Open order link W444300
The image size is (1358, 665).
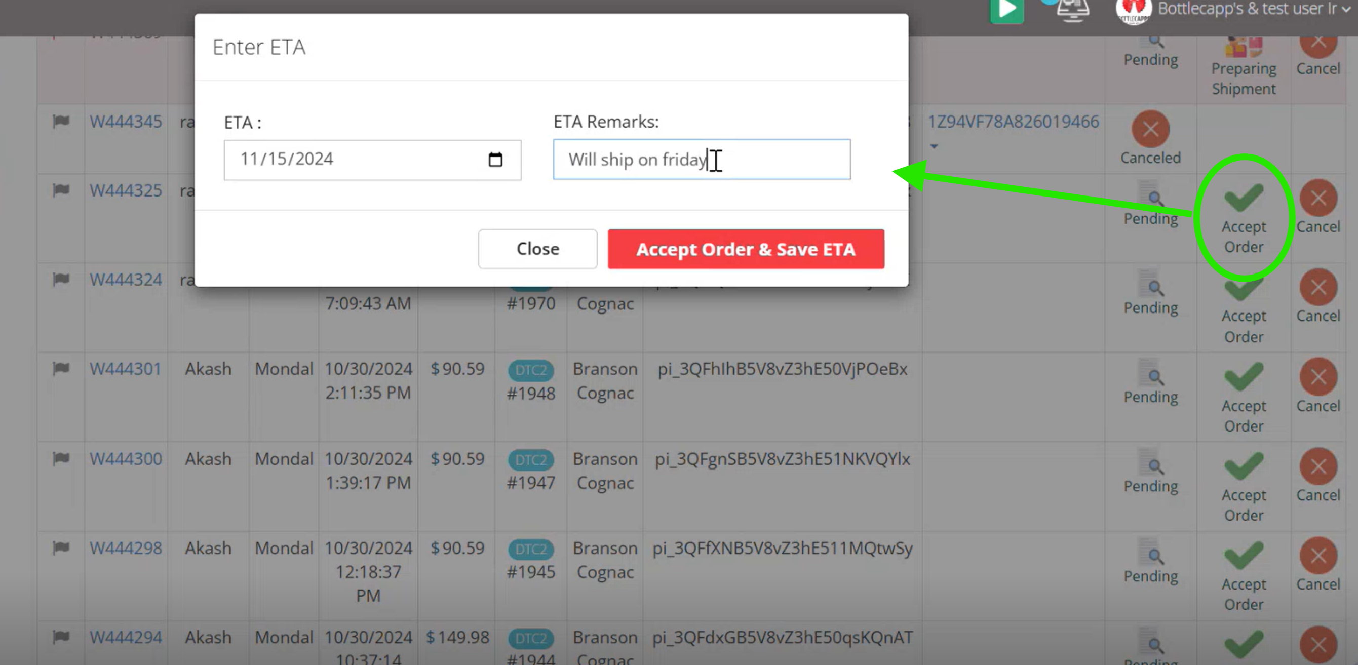(x=126, y=458)
